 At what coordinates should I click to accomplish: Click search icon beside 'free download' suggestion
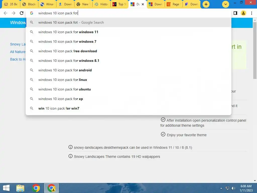tap(32, 51)
